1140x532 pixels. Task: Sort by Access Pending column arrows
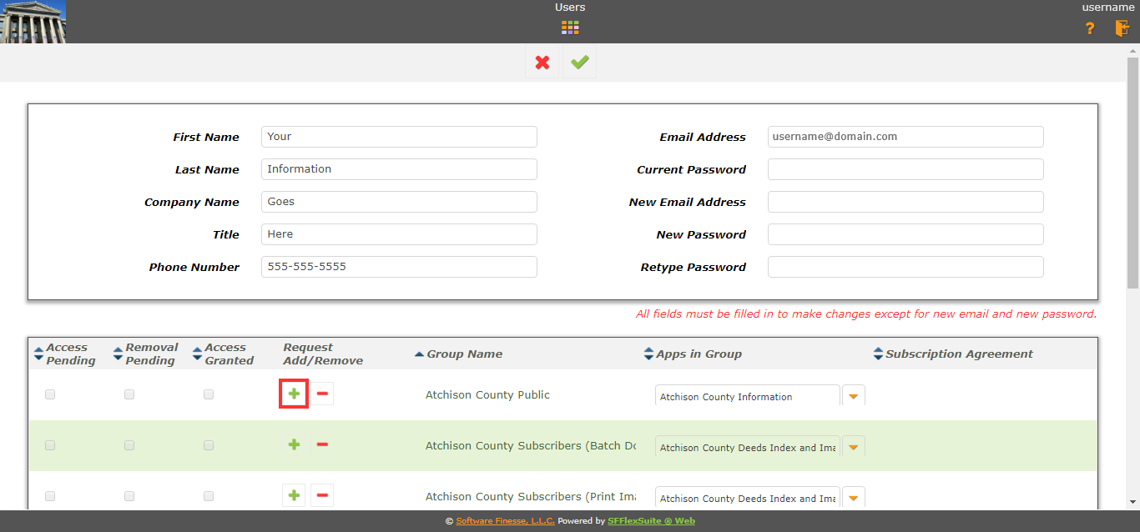[38, 354]
